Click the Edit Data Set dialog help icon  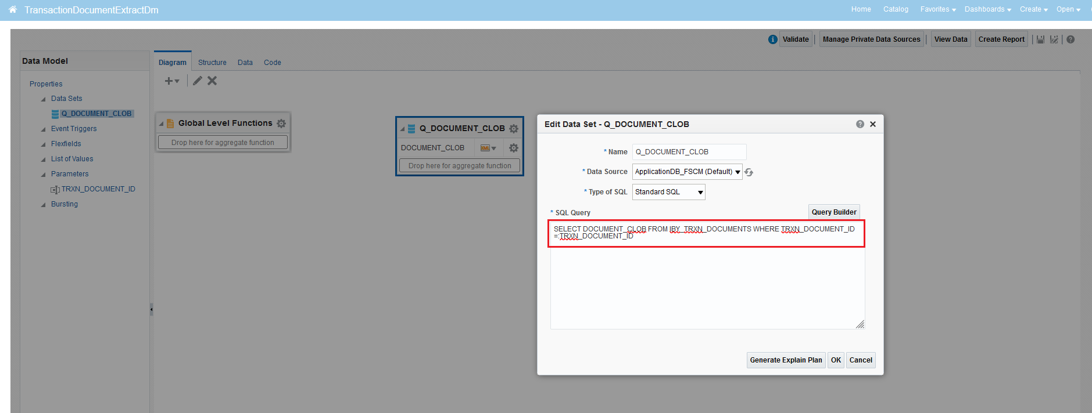(860, 124)
